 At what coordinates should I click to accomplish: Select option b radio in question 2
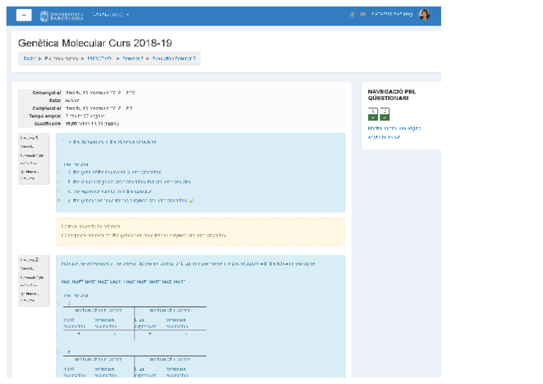(x=59, y=352)
